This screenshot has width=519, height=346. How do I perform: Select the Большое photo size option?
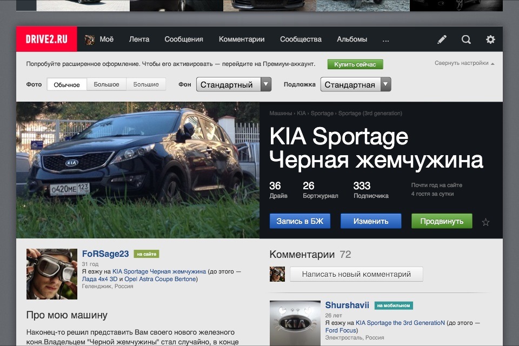pyautogui.click(x=107, y=84)
